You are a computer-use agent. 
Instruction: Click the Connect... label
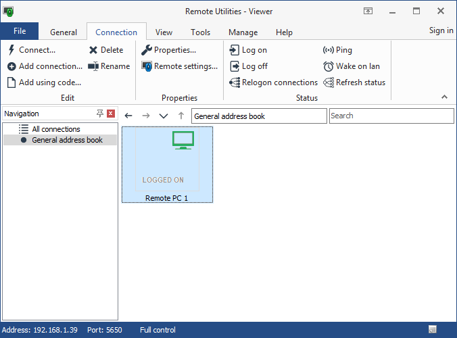pos(37,50)
